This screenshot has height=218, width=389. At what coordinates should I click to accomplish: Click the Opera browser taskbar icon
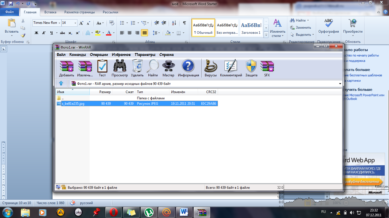click(x=113, y=212)
